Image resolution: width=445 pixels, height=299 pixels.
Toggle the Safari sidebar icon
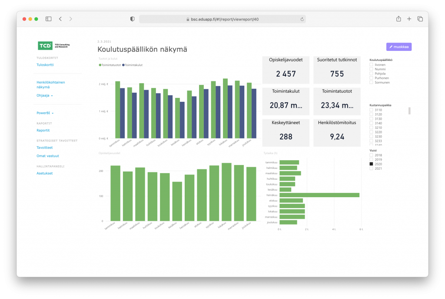tap(49, 19)
